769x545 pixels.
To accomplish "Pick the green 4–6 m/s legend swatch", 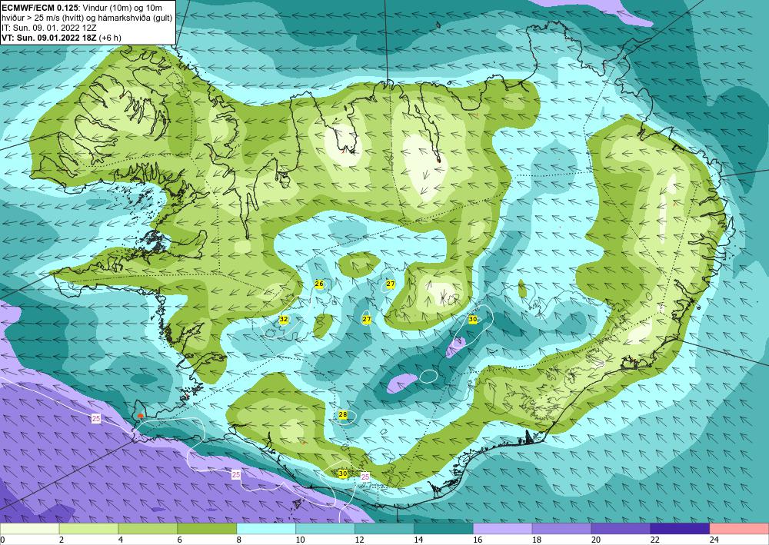I will 148,529.
